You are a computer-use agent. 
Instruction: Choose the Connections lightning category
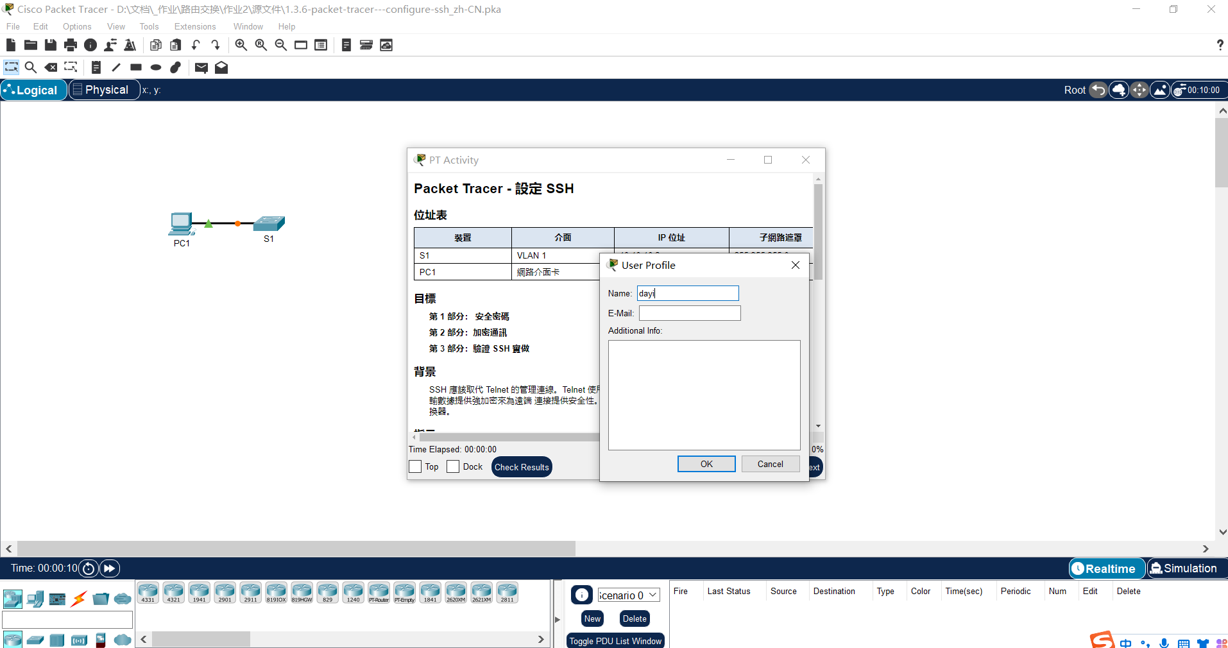(79, 599)
